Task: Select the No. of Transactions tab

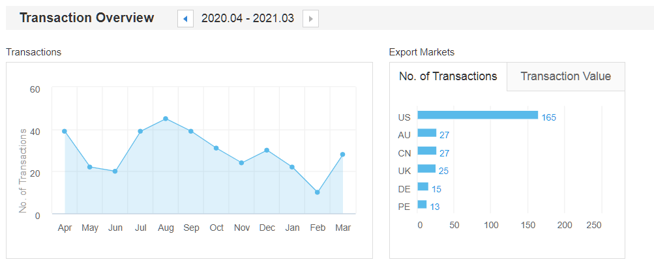Action: click(448, 76)
